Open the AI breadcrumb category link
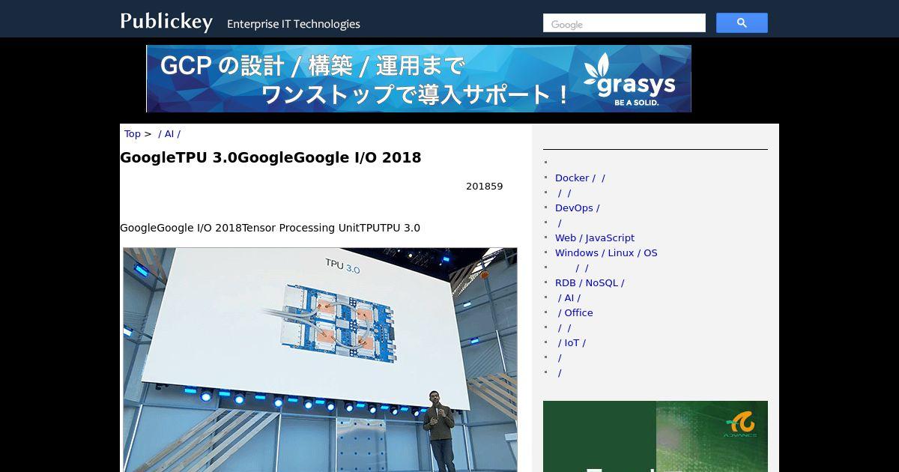 tap(169, 134)
